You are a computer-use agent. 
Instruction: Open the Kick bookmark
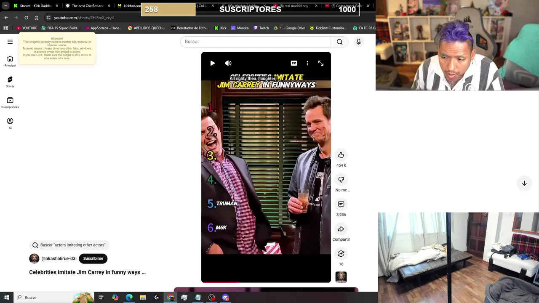220,28
